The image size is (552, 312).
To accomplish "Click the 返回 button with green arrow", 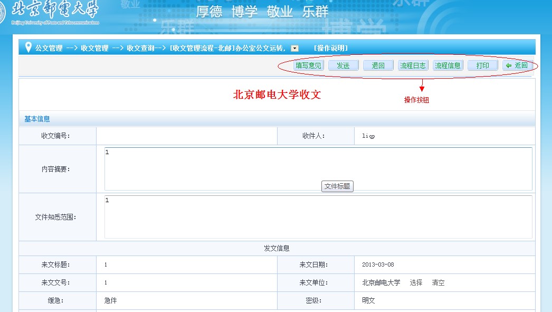I will pyautogui.click(x=517, y=65).
